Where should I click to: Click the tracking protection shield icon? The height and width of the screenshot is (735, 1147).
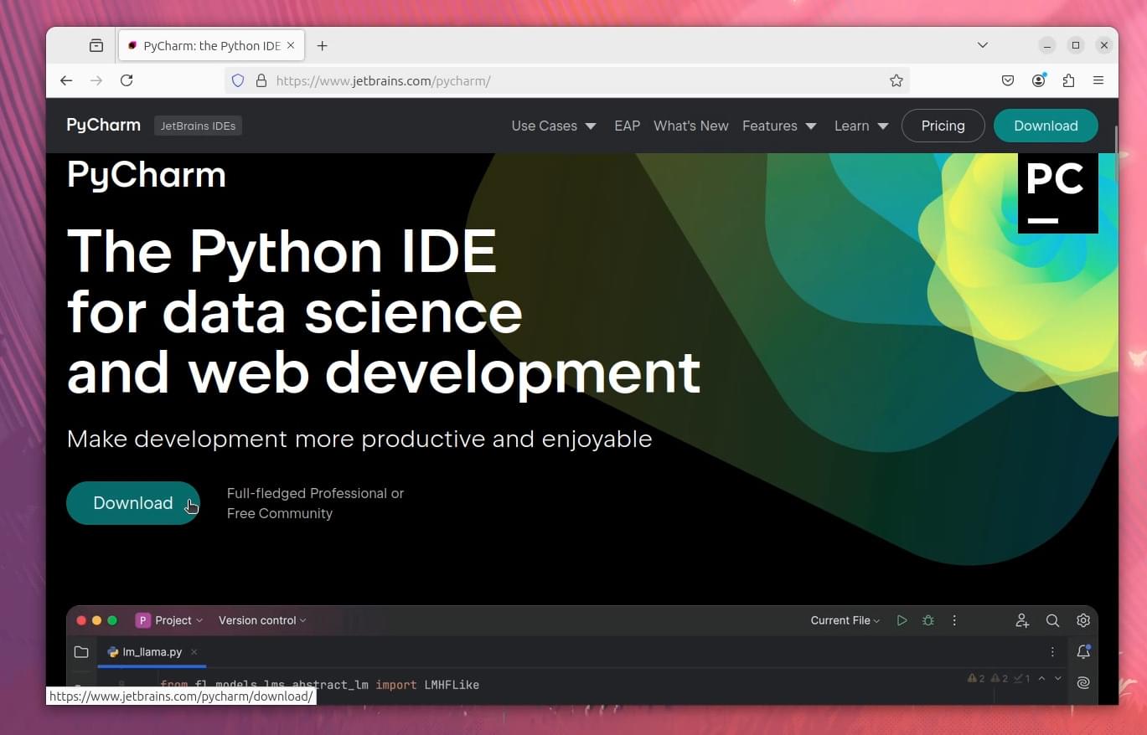tap(238, 80)
